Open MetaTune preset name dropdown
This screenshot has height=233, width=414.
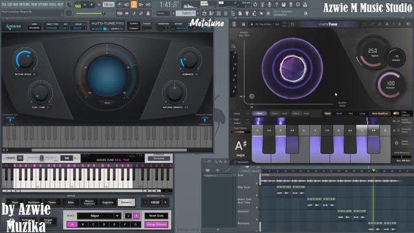point(267,24)
